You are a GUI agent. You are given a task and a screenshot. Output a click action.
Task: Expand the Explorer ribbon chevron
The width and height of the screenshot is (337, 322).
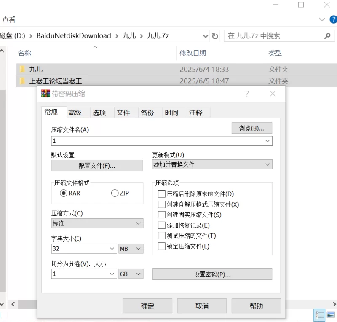[x=322, y=19]
